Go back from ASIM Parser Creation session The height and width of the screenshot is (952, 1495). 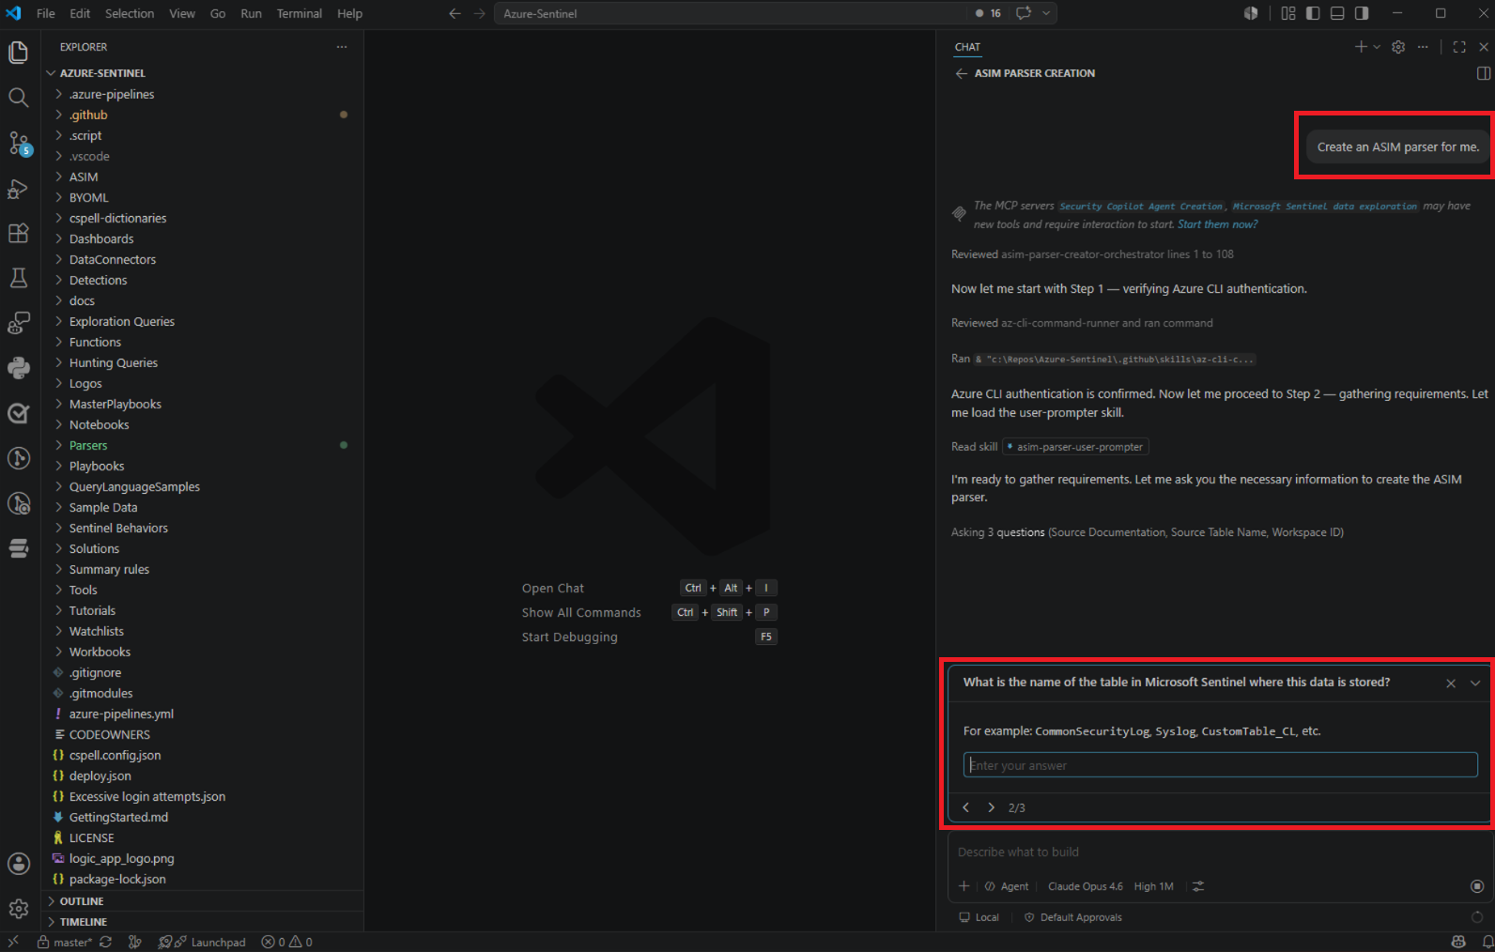click(961, 73)
